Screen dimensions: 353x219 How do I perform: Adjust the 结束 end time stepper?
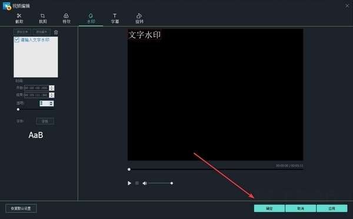point(52,95)
